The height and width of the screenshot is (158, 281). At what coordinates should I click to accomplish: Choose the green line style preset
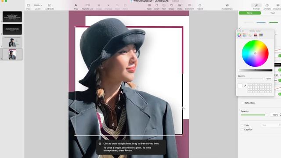(x=274, y=22)
